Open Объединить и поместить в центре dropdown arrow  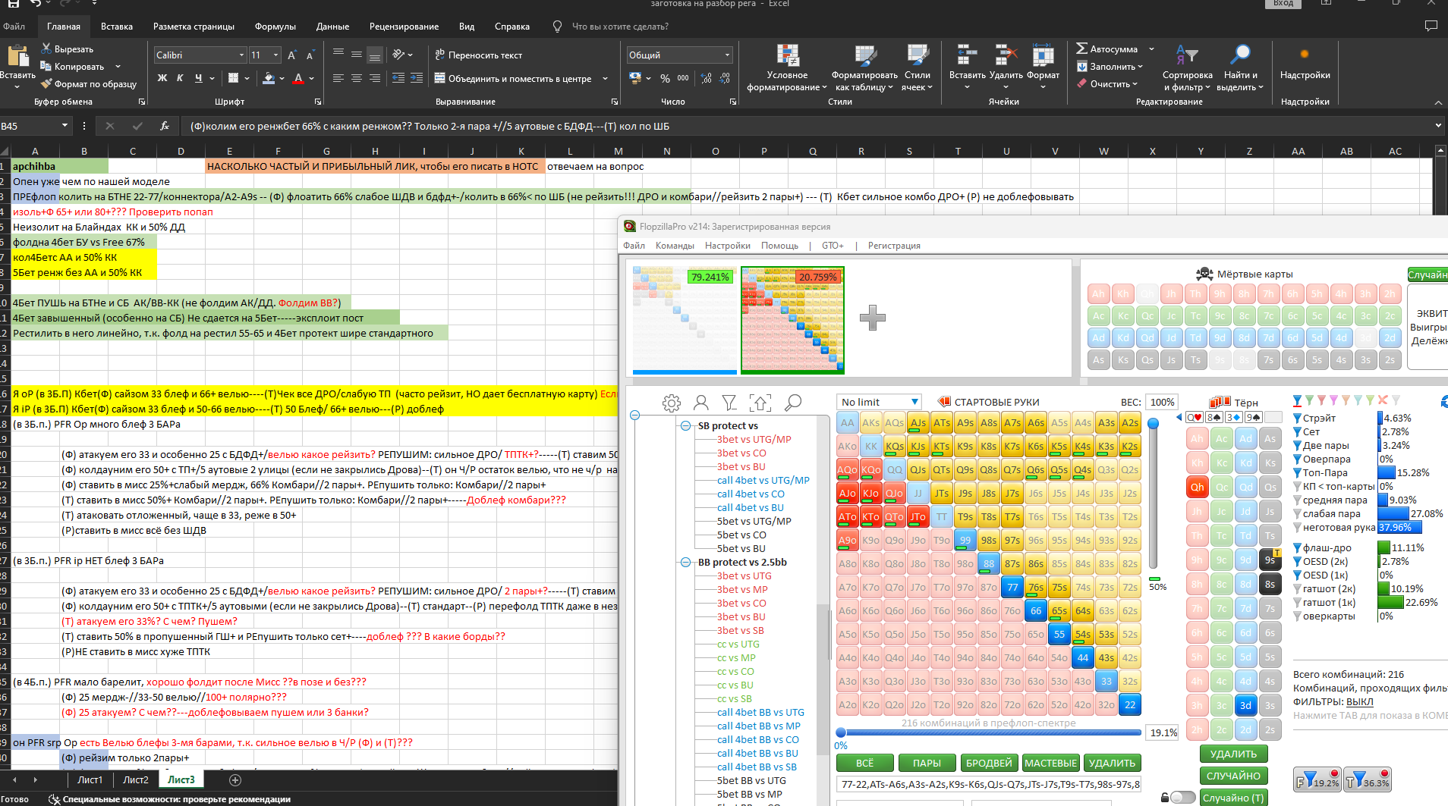[605, 78]
